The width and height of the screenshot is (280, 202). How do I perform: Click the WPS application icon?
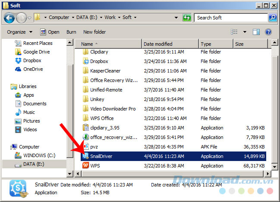coord(86,166)
